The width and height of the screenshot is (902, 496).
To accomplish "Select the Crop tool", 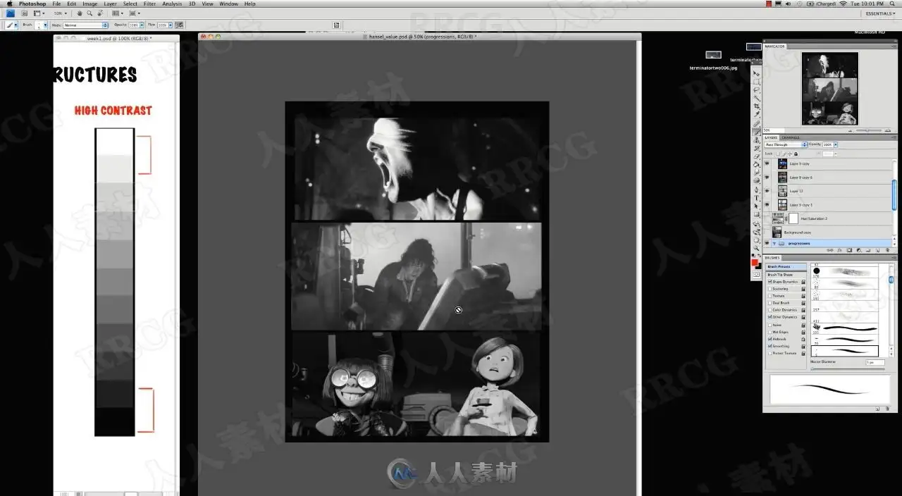I will coord(757,106).
